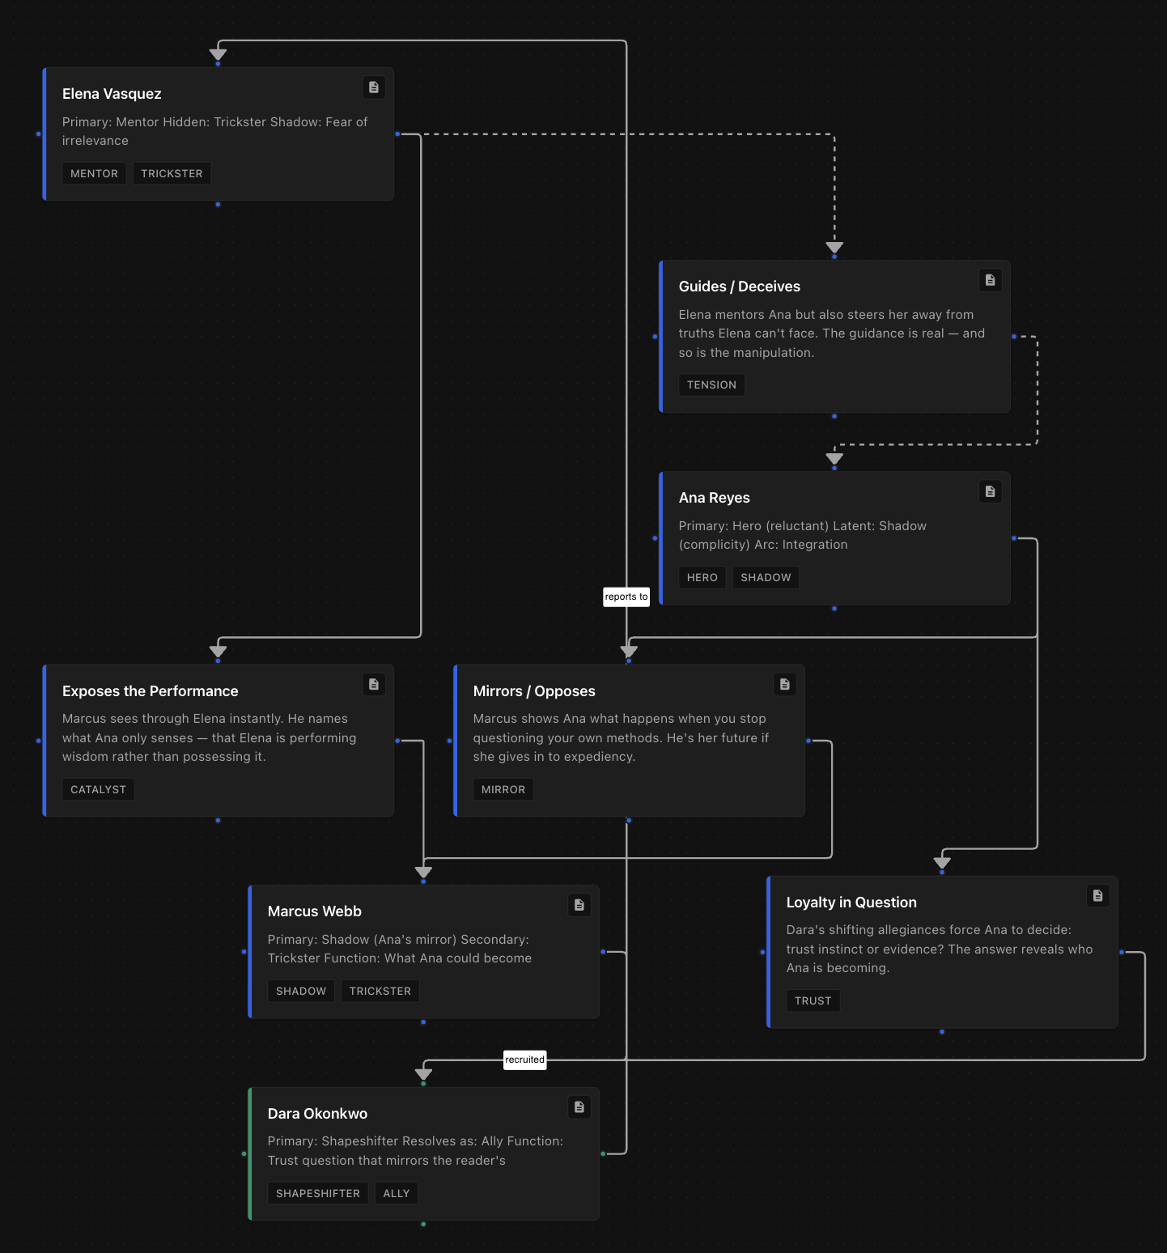This screenshot has width=1167, height=1253.
Task: Click the MIRROR tag on Mirrors / Opposes
Action: tap(503, 789)
